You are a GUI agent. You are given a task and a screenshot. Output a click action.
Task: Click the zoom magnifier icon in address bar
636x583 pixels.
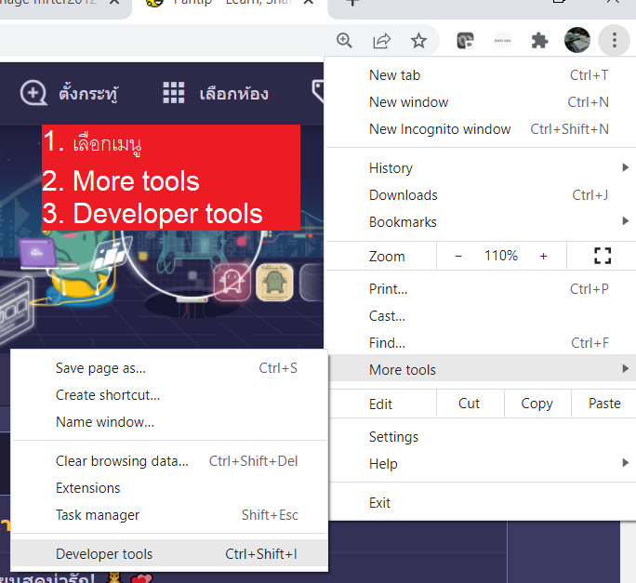coord(345,40)
